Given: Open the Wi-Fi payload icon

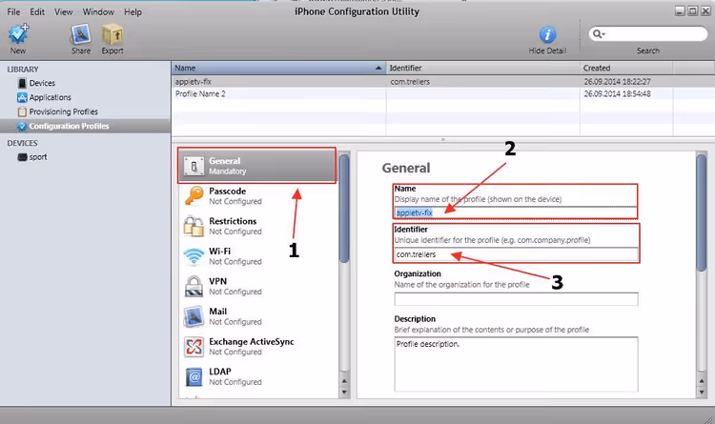Looking at the screenshot, I should tap(194, 256).
